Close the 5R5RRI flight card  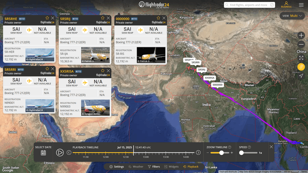click(53, 69)
